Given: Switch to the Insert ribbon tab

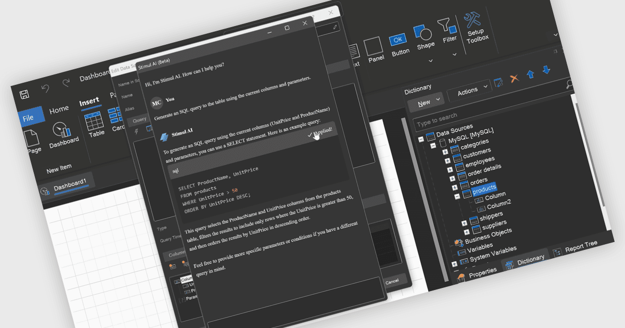Looking at the screenshot, I should pos(89,102).
